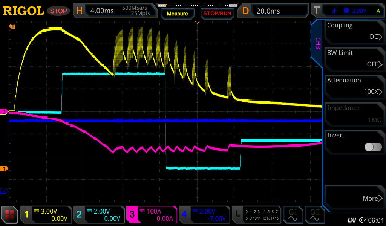Click the LXI network status icon
386x226 pixels.
(351, 220)
